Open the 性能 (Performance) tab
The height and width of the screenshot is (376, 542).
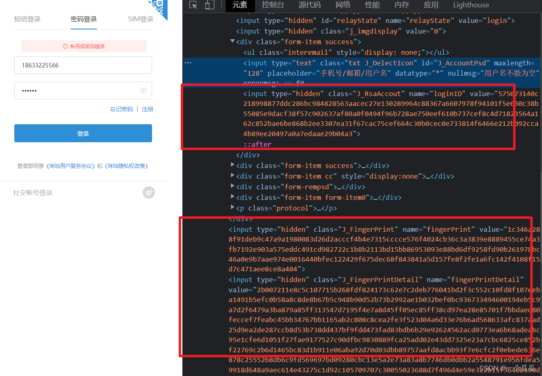[372, 5]
